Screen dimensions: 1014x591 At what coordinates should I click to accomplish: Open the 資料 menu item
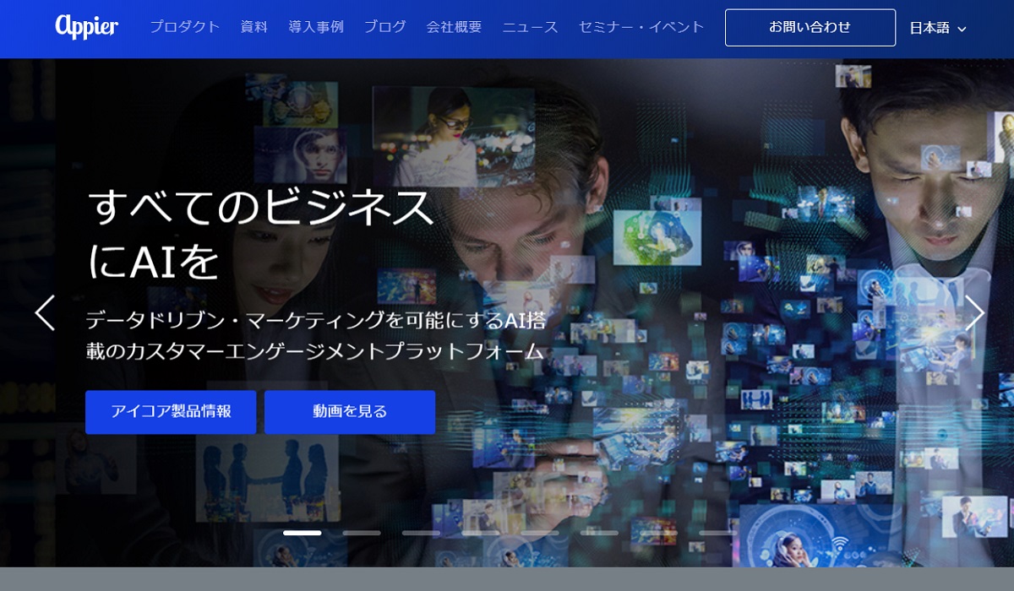coord(254,27)
